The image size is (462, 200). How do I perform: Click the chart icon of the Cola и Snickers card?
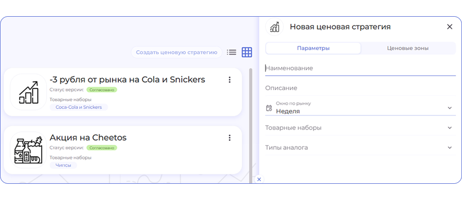(x=28, y=92)
